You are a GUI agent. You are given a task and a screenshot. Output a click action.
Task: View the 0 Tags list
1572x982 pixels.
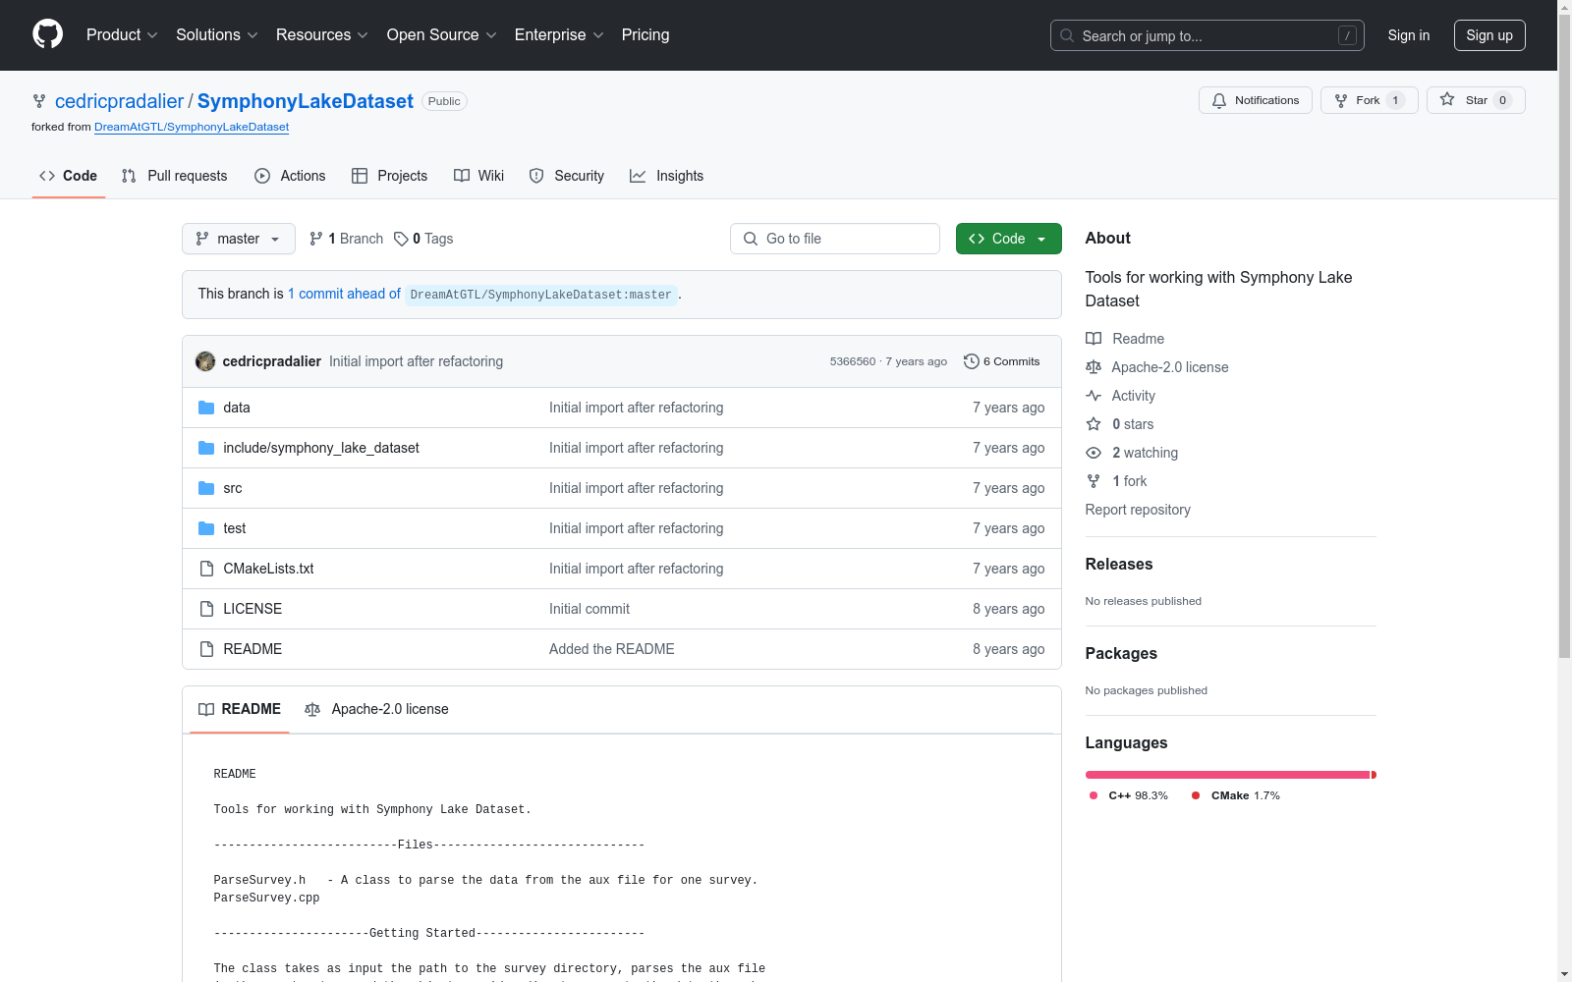click(x=423, y=239)
